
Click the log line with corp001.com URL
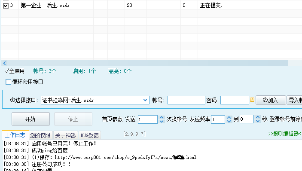pyautogui.click(x=100, y=157)
